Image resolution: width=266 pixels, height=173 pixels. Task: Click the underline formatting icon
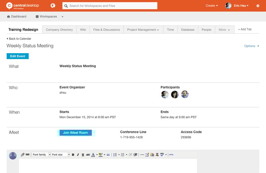82,154
